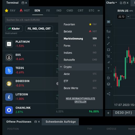Select the Offene Positionen tab
Image resolution: width=135 pixels, height=135 pixels.
[x=19, y=122]
